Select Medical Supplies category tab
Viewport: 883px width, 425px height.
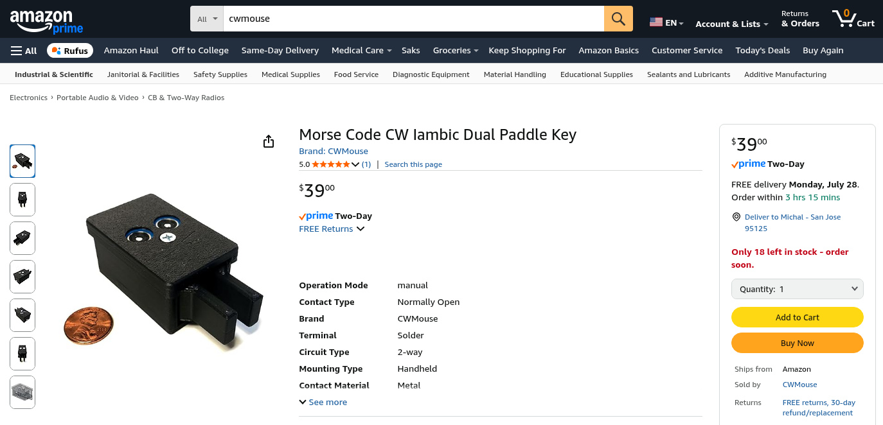tap(290, 74)
